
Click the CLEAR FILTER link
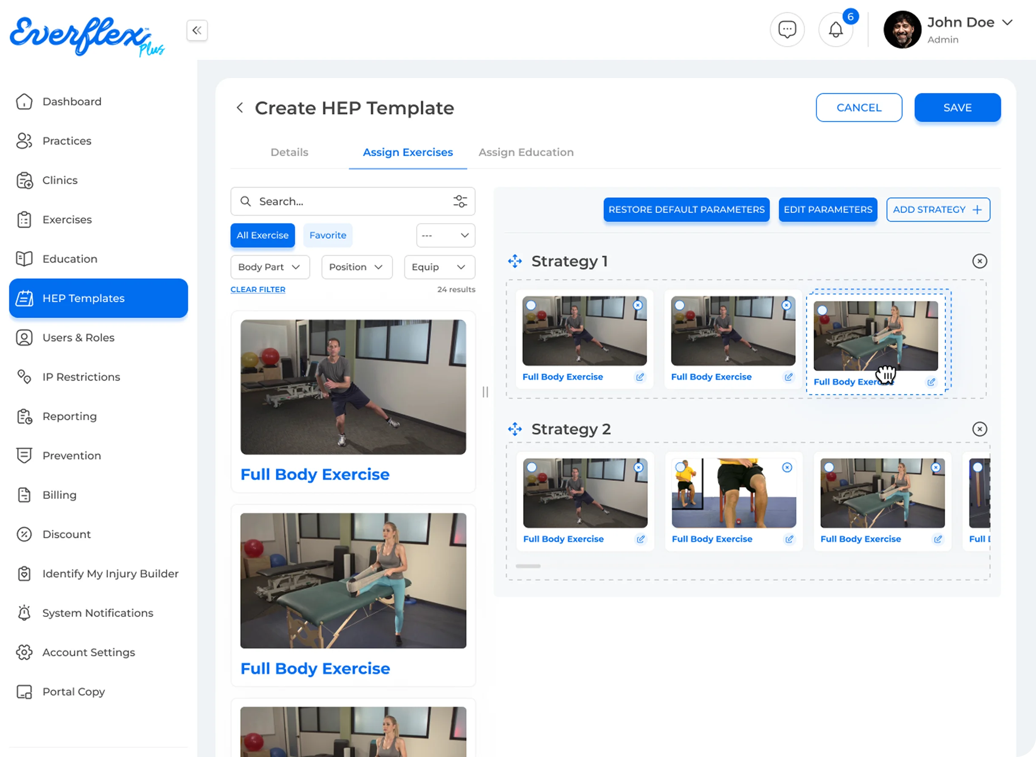(258, 289)
